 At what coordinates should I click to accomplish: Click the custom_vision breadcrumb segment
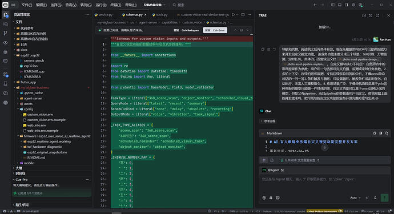pyautogui.click(x=192, y=23)
